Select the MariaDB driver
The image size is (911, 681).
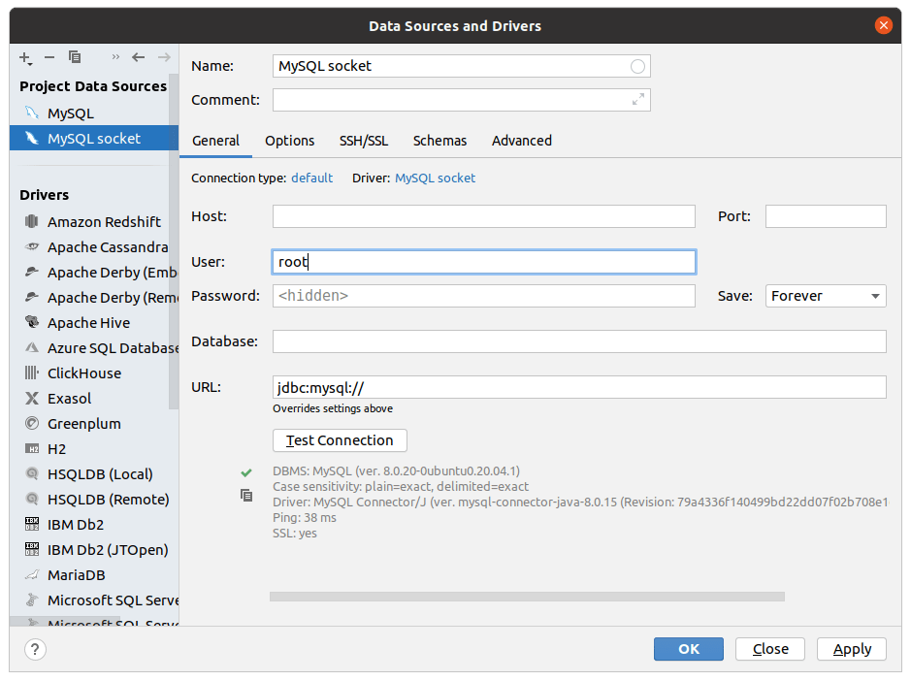click(78, 574)
